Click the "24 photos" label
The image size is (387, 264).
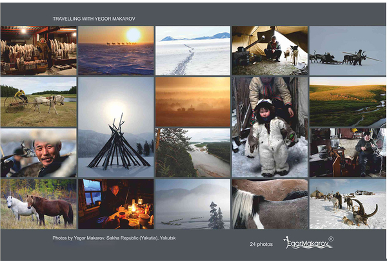click(x=261, y=245)
